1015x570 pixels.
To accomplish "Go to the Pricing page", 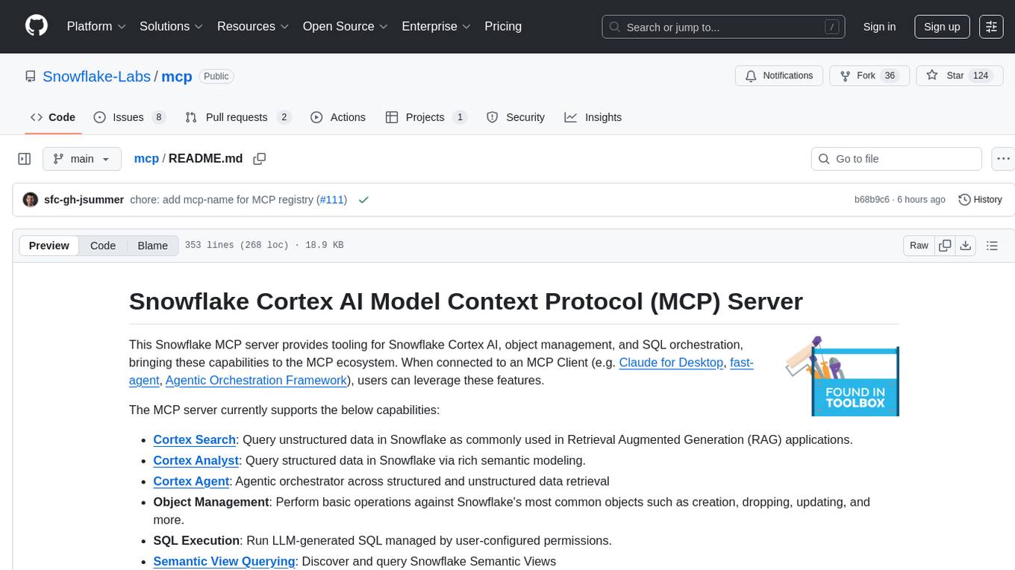I will (503, 26).
